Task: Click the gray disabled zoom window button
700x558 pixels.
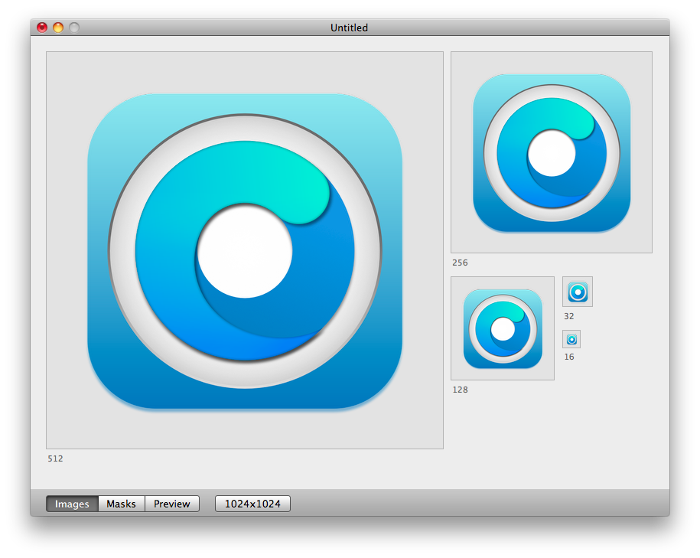Action: pos(74,28)
